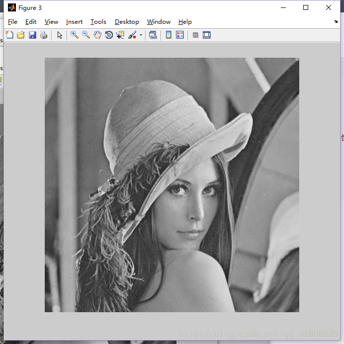The height and width of the screenshot is (344, 344).
Task: Click the displayed Lena grayscale image
Action: (x=172, y=185)
